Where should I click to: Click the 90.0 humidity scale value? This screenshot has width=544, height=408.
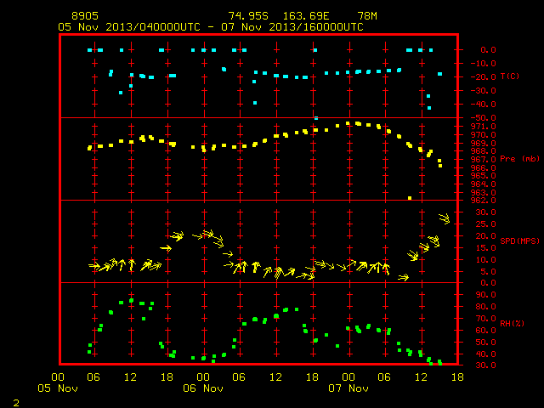pos(485,295)
